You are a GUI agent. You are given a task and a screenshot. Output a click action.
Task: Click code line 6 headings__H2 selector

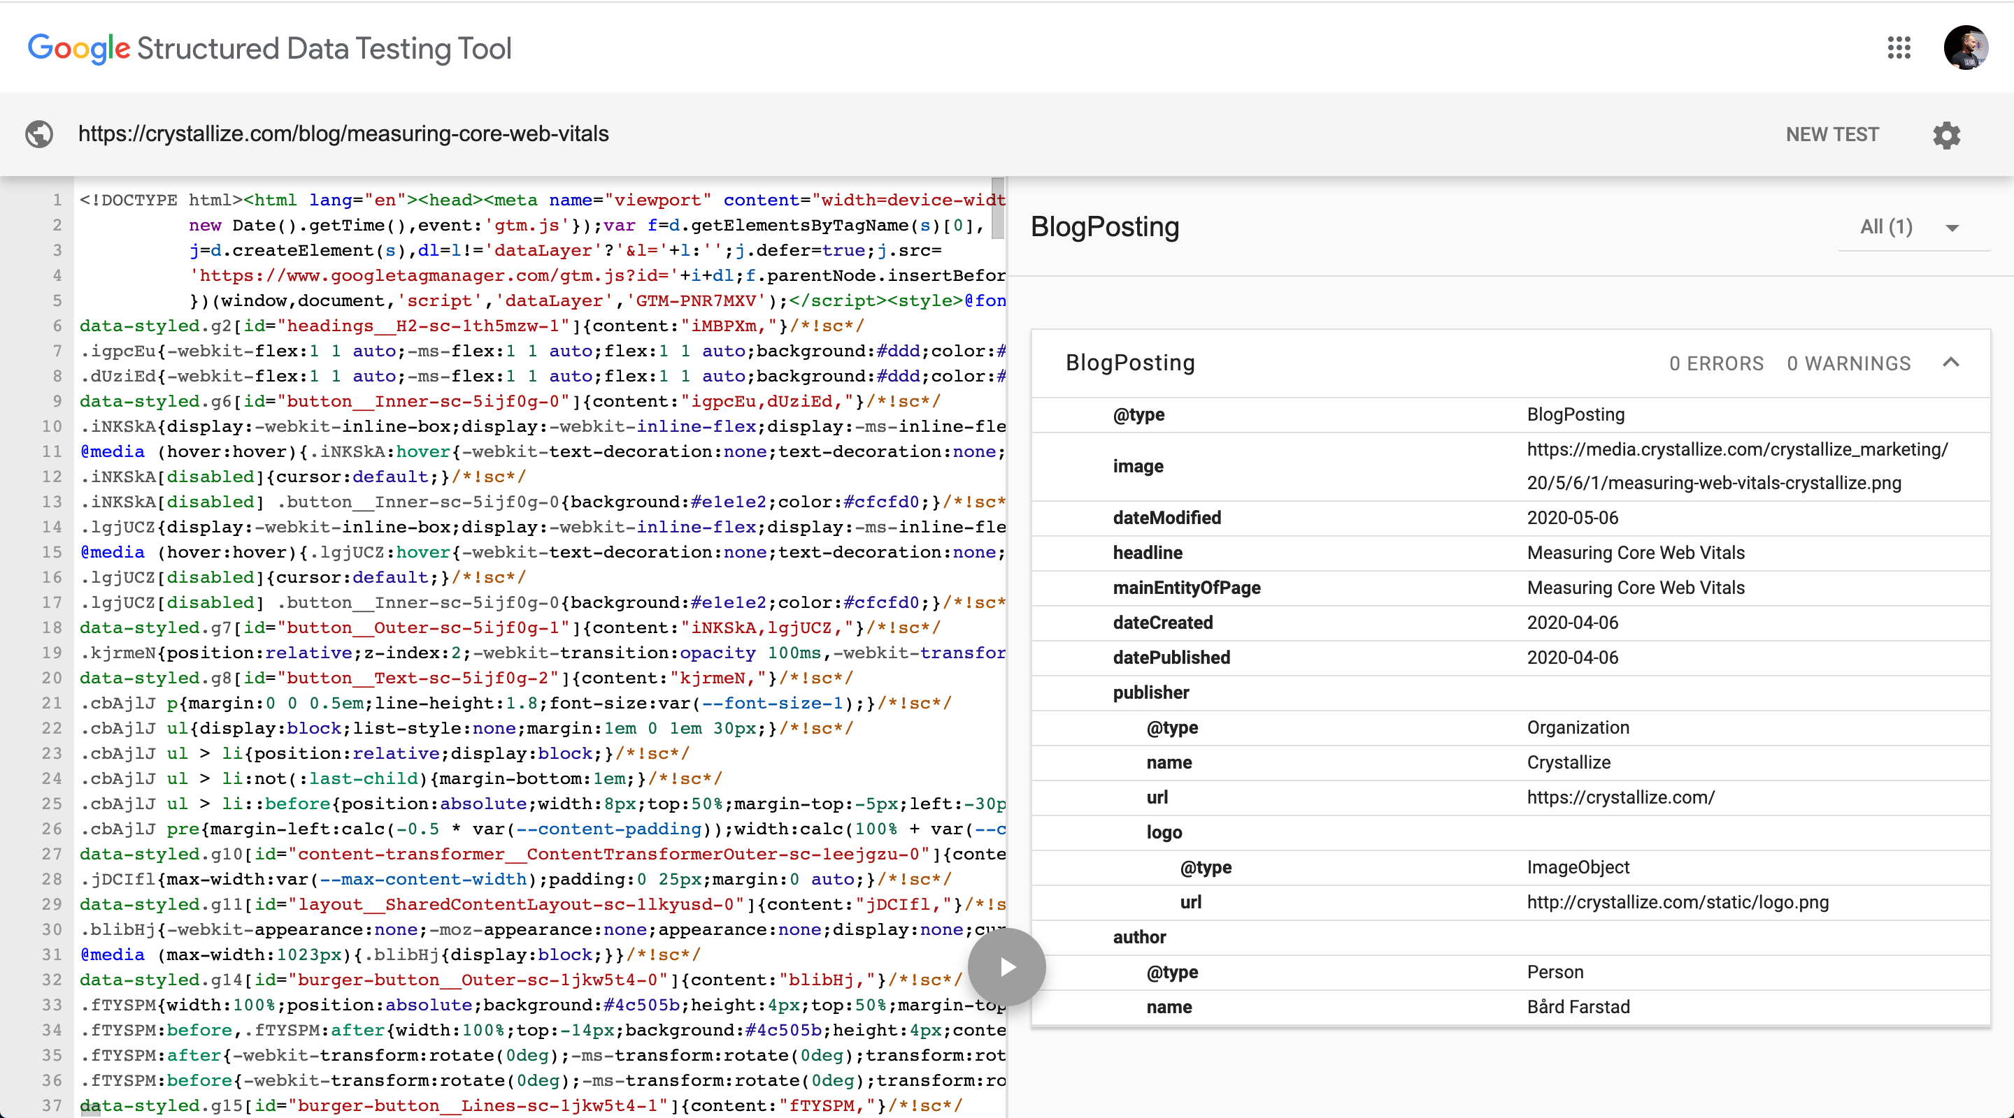tap(471, 326)
